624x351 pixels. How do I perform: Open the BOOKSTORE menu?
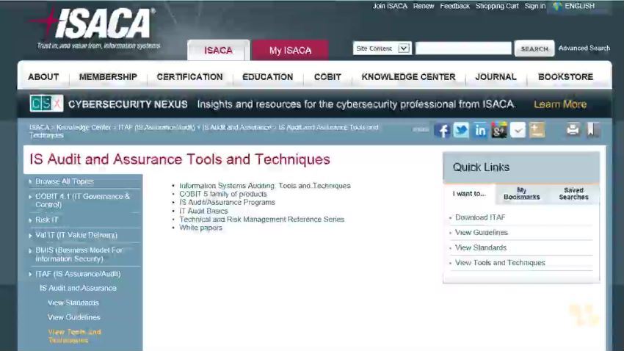pos(565,77)
